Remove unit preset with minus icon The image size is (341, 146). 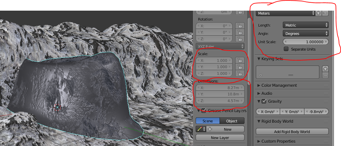click(x=325, y=13)
